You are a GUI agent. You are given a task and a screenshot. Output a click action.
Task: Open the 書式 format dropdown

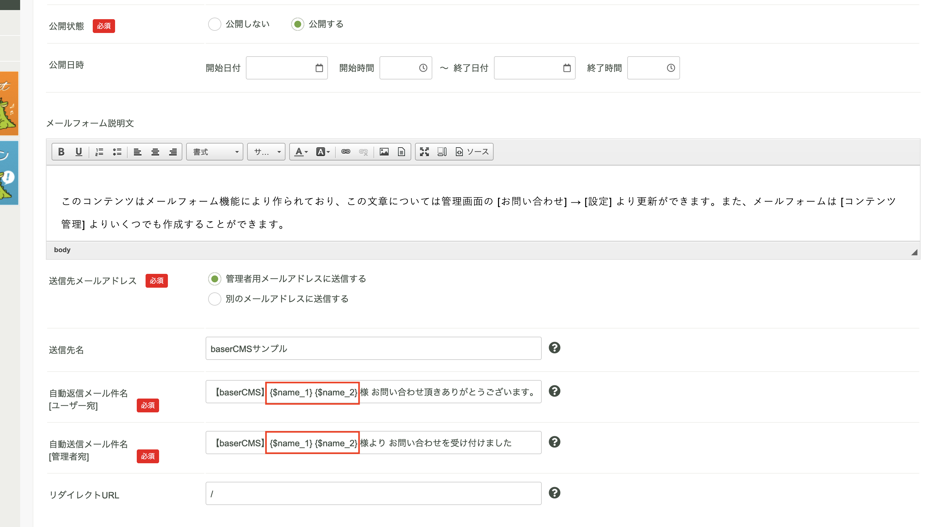(x=214, y=152)
